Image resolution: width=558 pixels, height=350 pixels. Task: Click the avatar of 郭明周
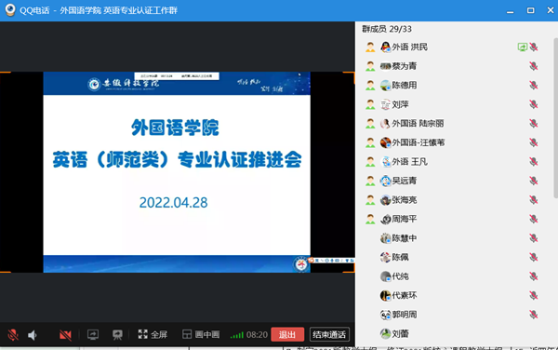[x=385, y=315]
